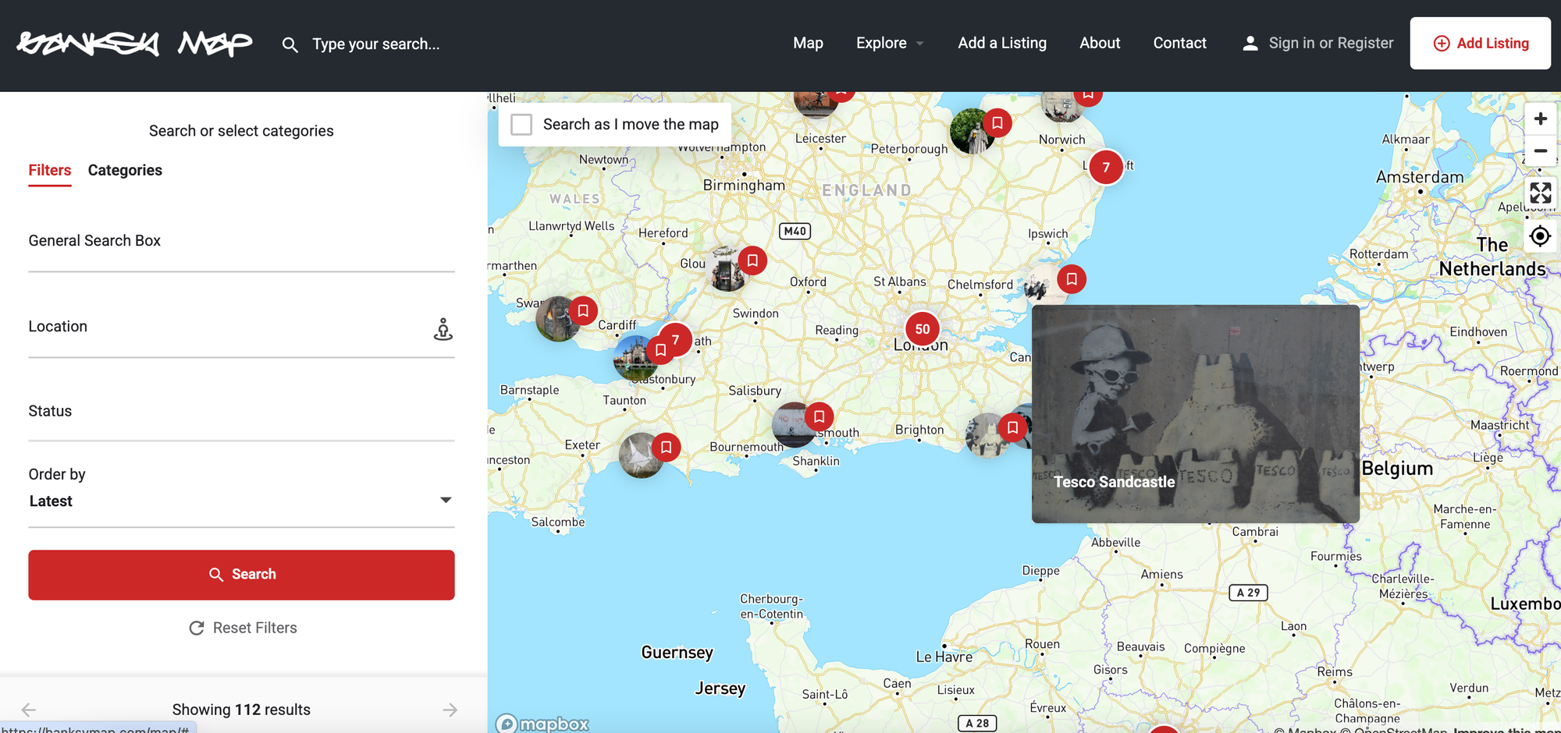Open the Order by Latest dropdown

click(x=241, y=501)
